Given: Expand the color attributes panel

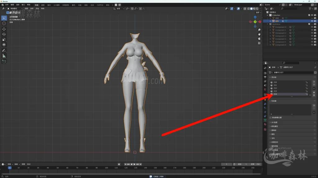Looking at the screenshot, I should coord(270,126).
